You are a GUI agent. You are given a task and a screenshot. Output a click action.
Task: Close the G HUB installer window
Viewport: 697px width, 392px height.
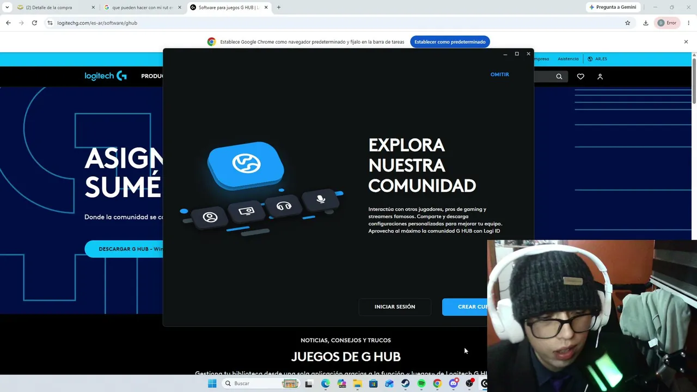pos(528,54)
